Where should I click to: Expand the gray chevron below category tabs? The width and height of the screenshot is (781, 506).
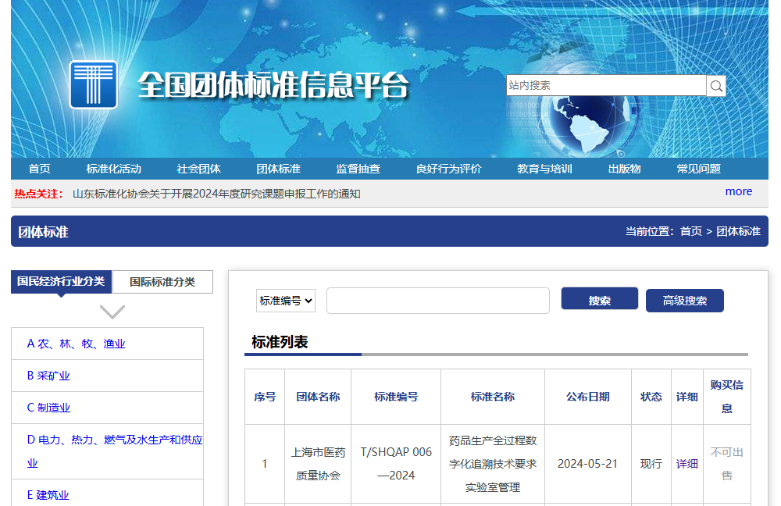coord(112,312)
